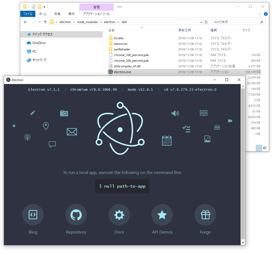Click the calendar icon in the Electron window
The height and width of the screenshot is (255, 276).
coord(167,140)
